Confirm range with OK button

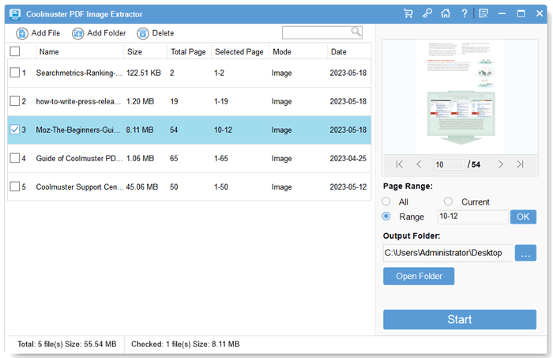(x=523, y=217)
